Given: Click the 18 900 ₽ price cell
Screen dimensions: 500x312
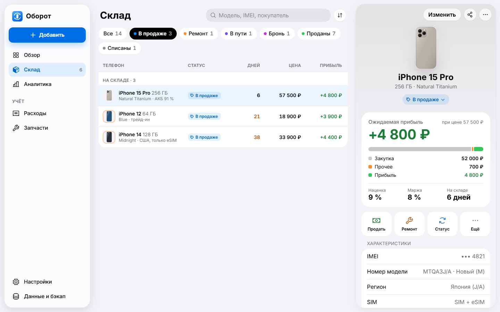Looking at the screenshot, I should point(290,116).
